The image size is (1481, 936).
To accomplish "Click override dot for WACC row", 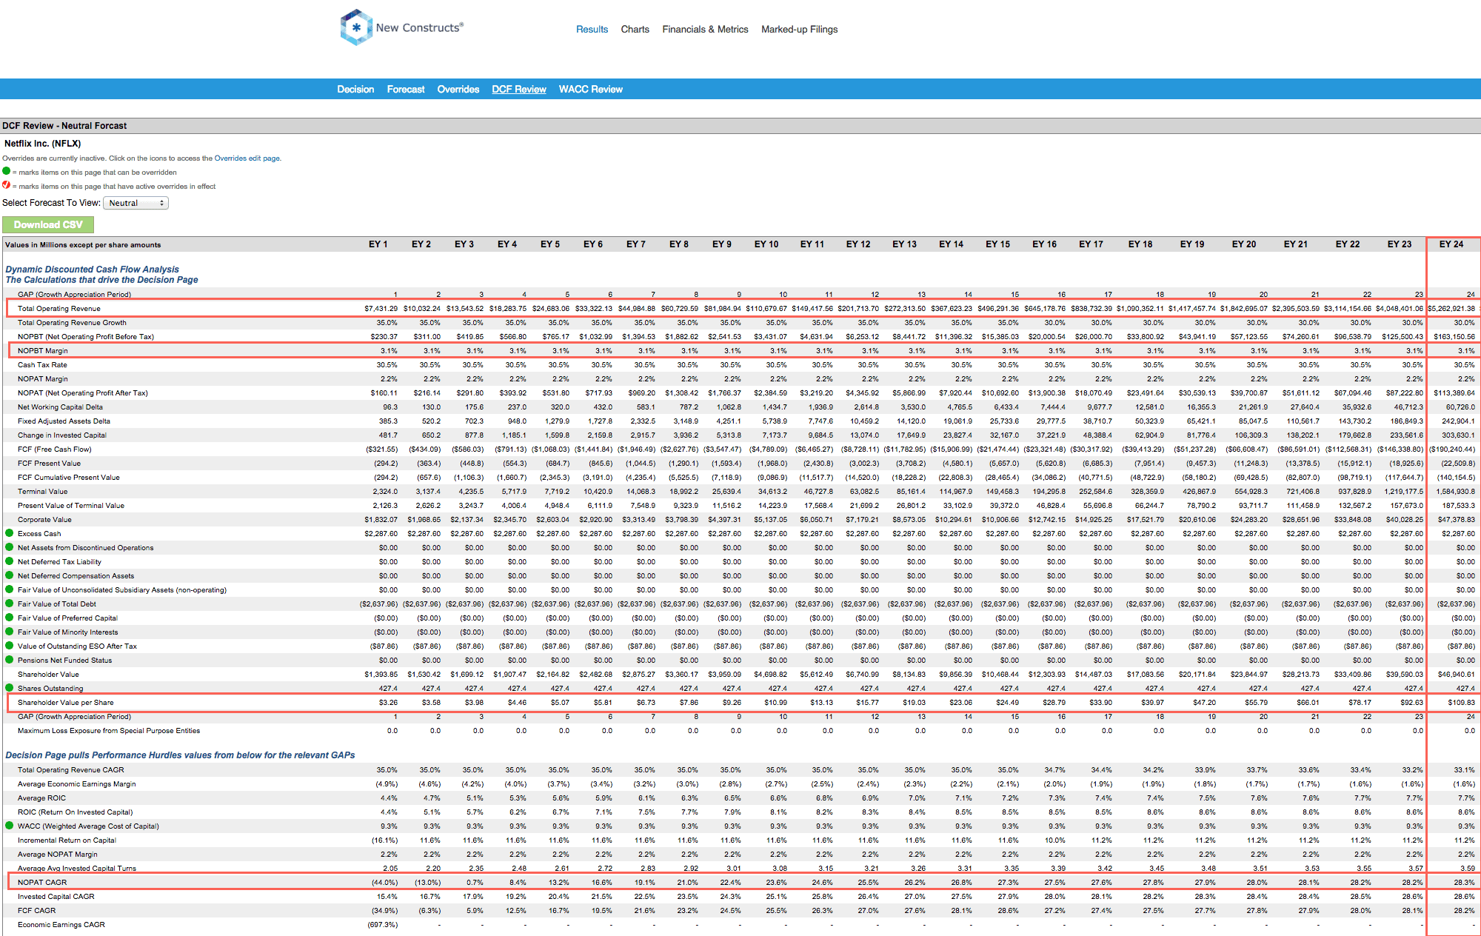I will [10, 826].
